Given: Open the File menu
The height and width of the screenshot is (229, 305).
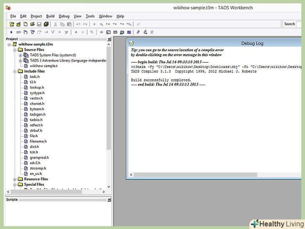Looking at the screenshot, I should 13,16.
